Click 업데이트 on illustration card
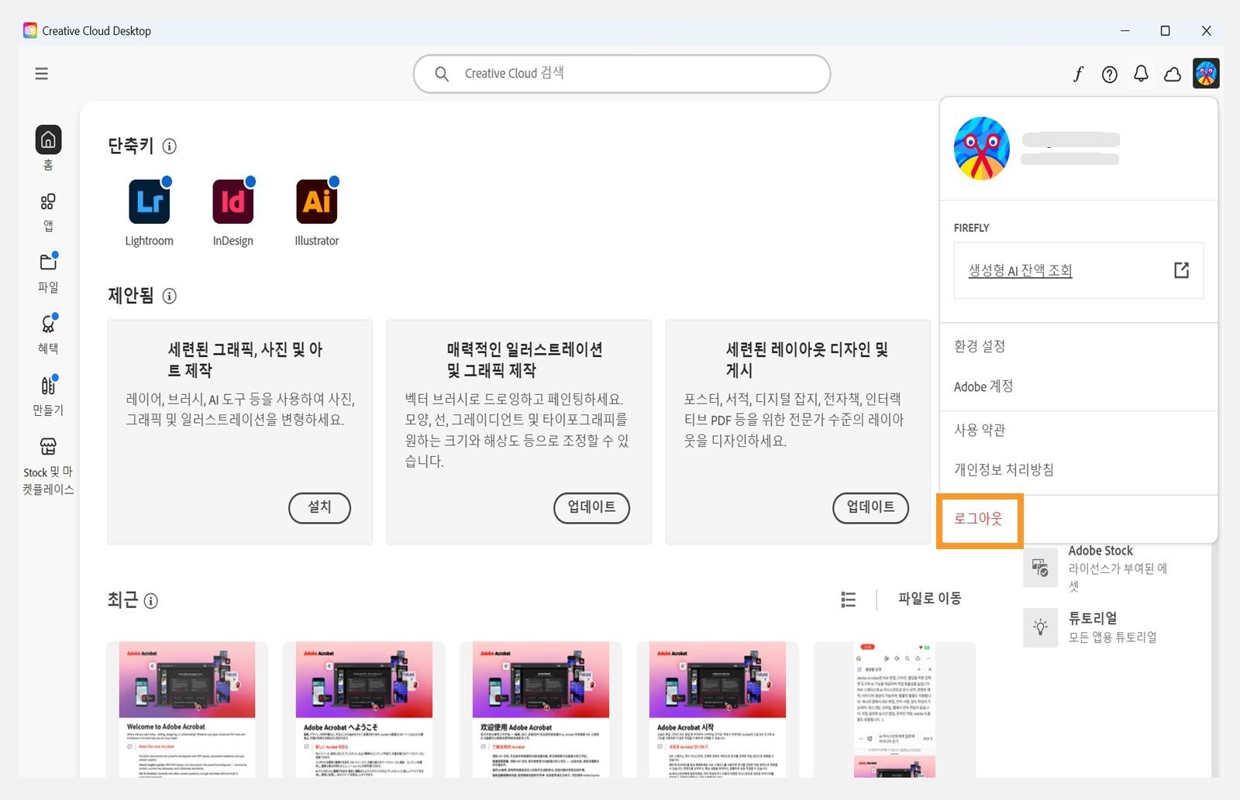The height and width of the screenshot is (800, 1240). [x=591, y=507]
